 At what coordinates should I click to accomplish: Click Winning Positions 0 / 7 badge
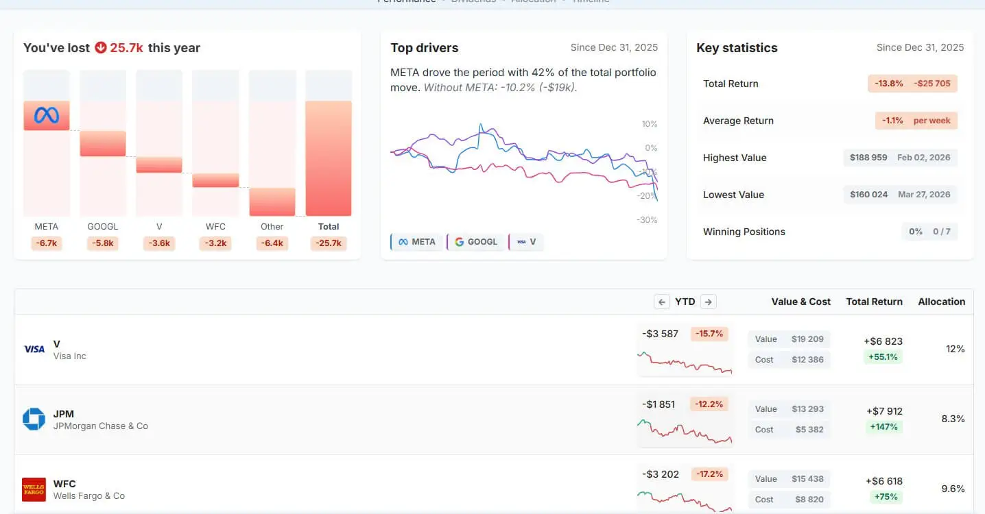tap(929, 232)
